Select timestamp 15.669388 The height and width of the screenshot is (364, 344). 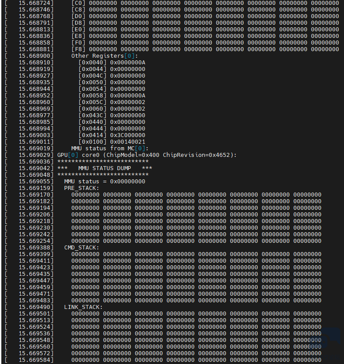click(x=34, y=248)
